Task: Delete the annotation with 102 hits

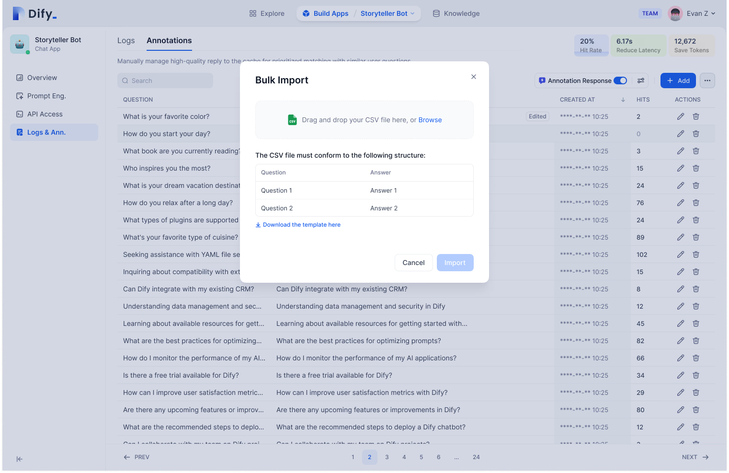Action: click(x=695, y=254)
